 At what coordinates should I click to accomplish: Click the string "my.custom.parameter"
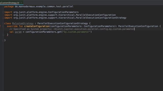(77, 32)
